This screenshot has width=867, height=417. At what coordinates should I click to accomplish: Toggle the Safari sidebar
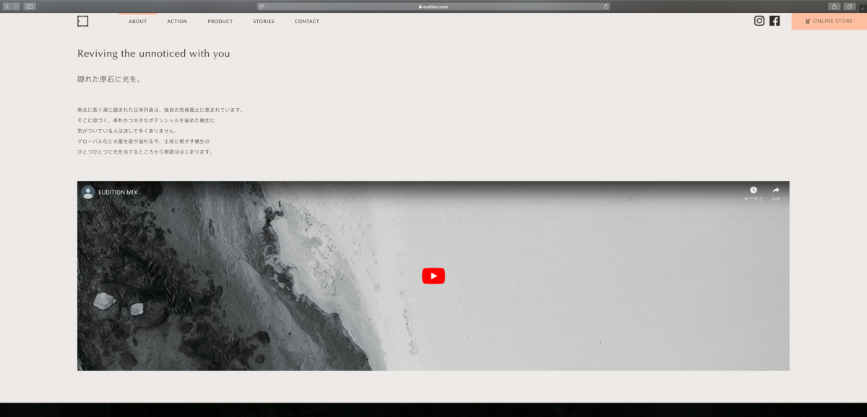(30, 6)
